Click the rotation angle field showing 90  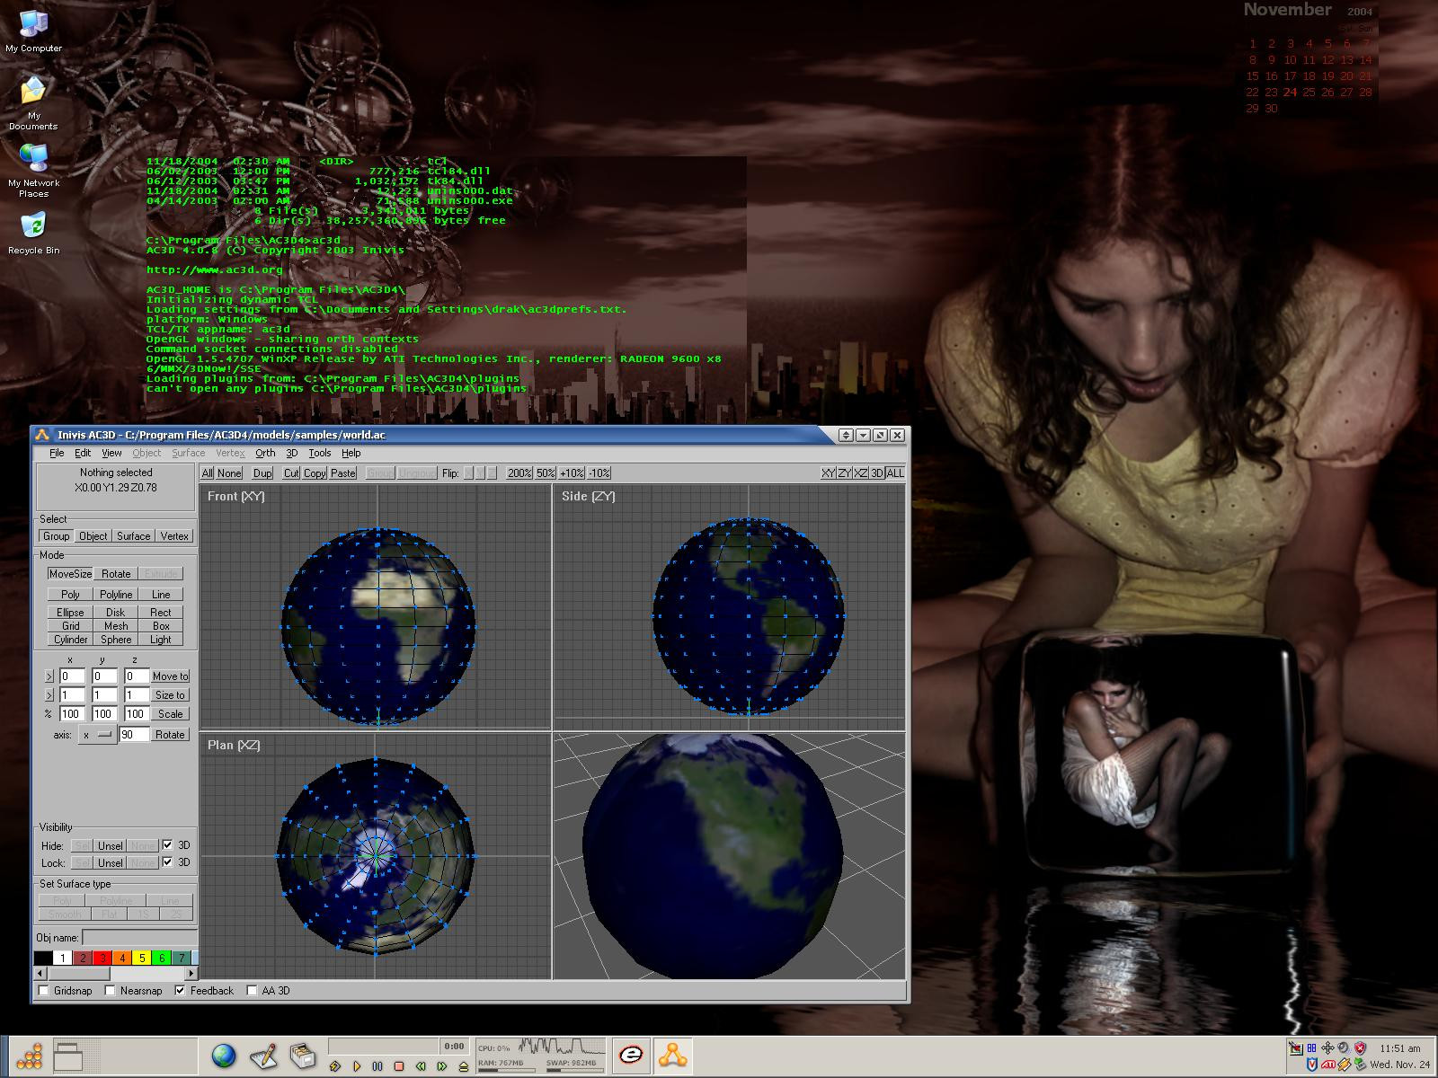[134, 735]
